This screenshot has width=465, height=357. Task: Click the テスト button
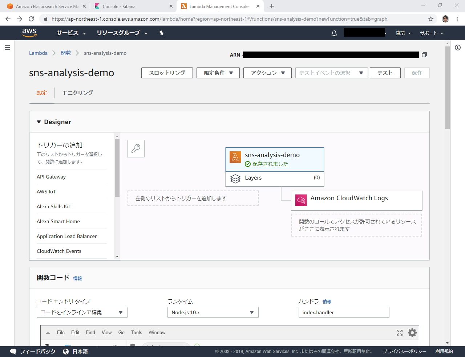pos(385,73)
